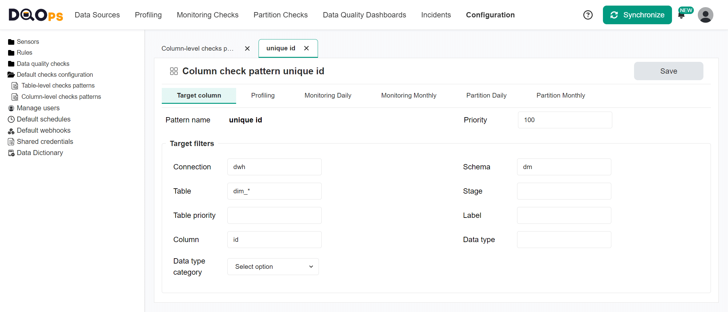Open the Rules folder icon
728x312 pixels.
pyautogui.click(x=12, y=53)
